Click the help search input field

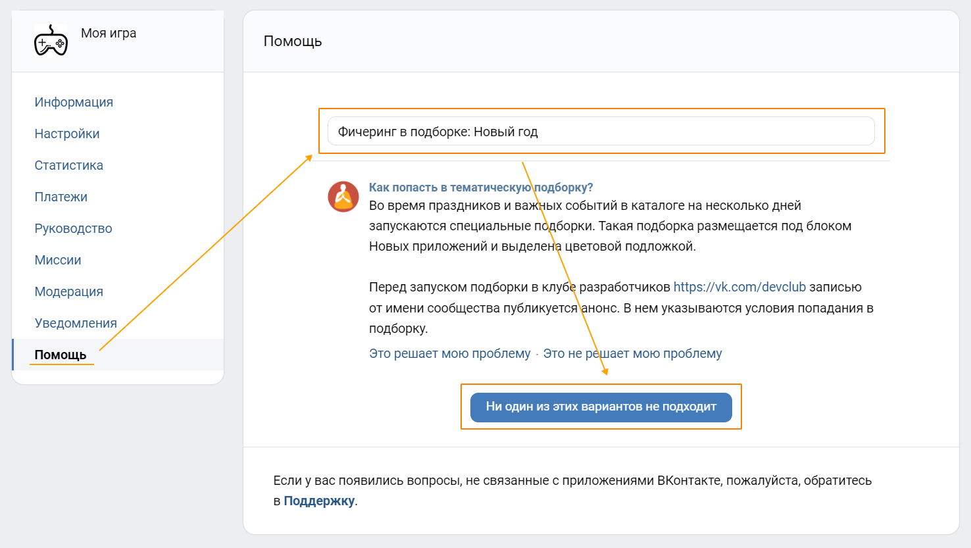point(601,132)
